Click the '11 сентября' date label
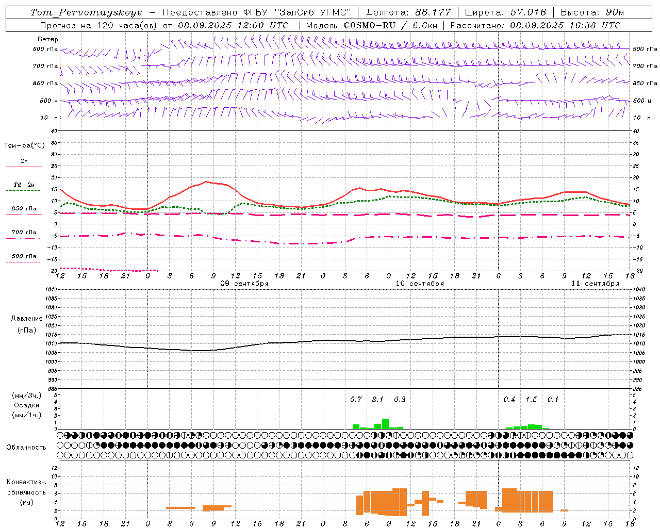Screen dimensions: 660x528 [x=595, y=284]
